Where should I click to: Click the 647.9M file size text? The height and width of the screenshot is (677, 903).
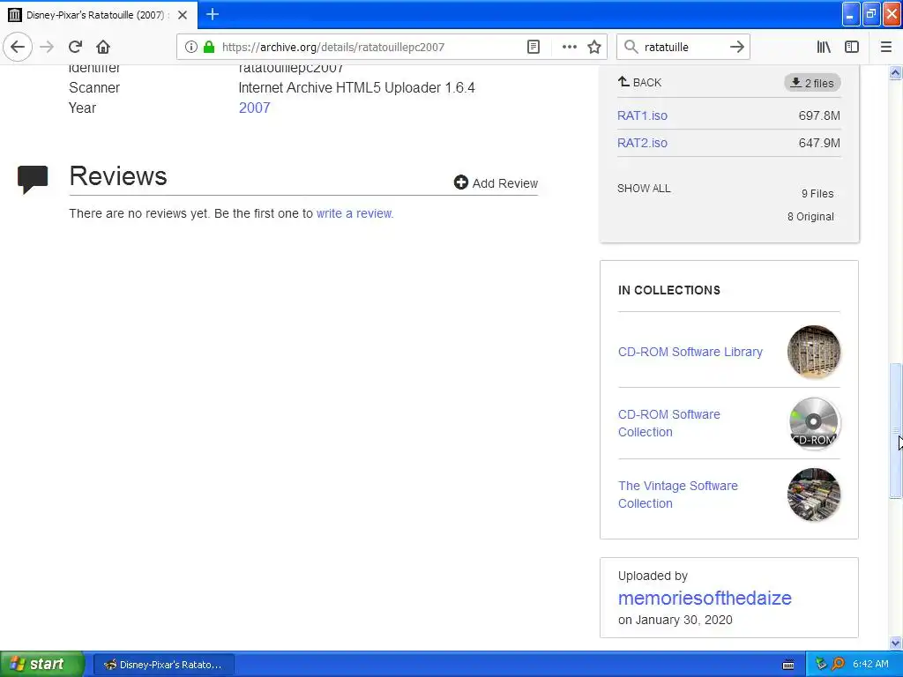click(819, 144)
